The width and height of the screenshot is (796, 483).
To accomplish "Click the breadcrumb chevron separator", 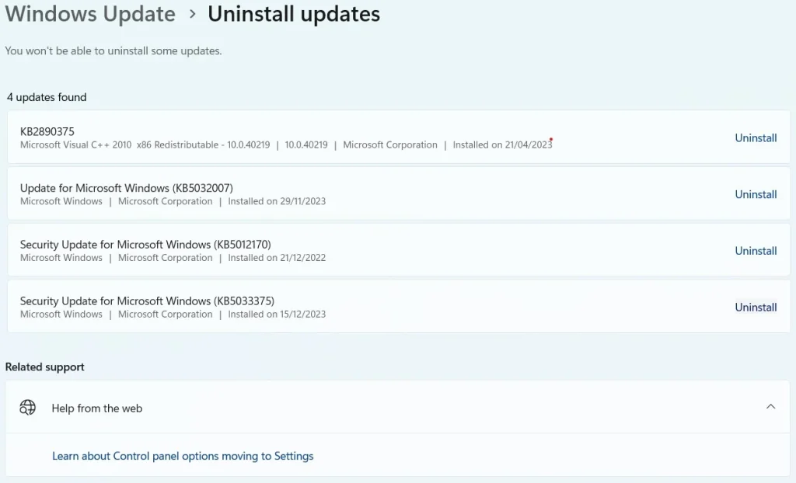I will pyautogui.click(x=192, y=14).
